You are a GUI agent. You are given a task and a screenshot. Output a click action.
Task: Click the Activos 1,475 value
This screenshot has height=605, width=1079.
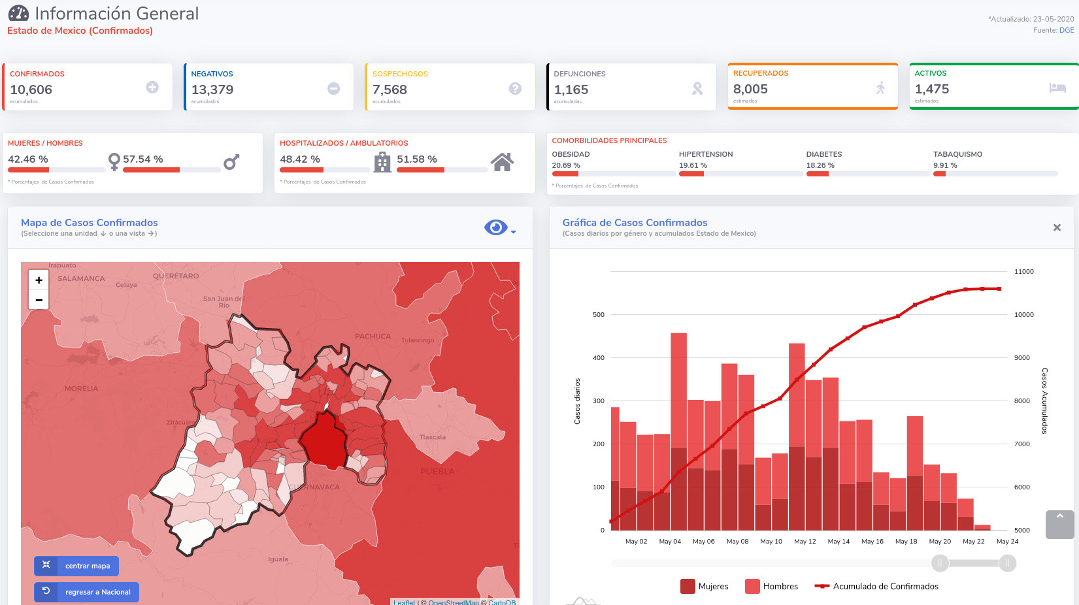[x=932, y=89]
